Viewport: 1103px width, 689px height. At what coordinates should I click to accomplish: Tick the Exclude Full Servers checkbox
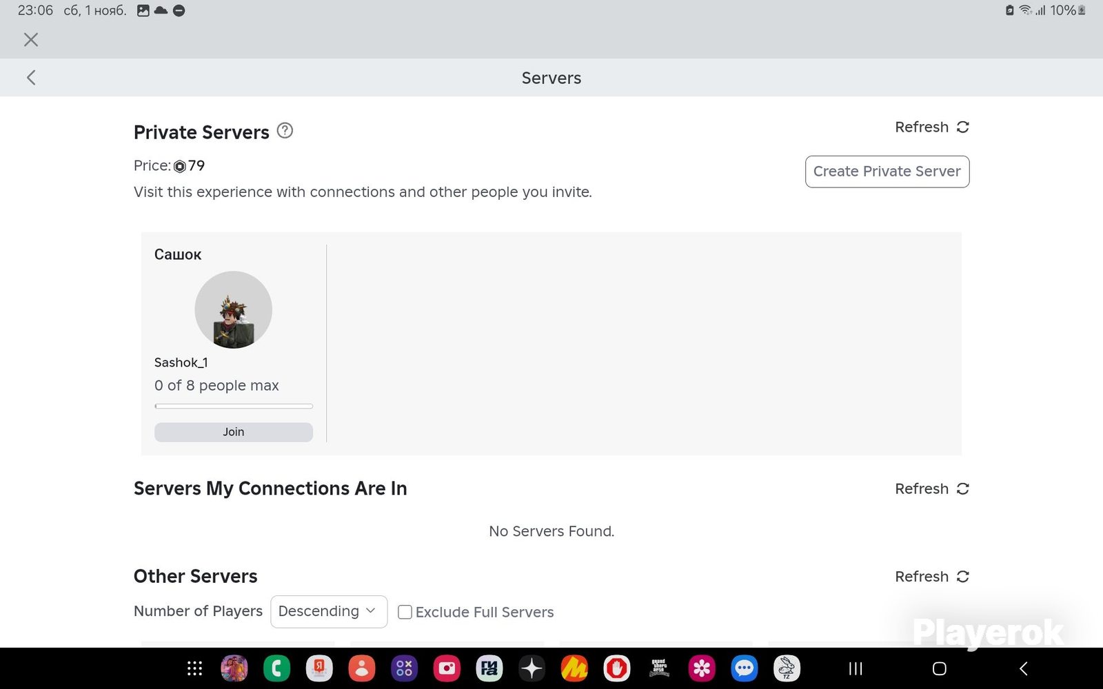(x=405, y=612)
